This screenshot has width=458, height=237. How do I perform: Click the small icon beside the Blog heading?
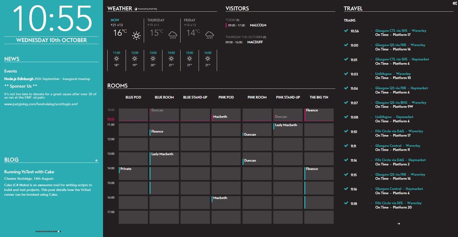point(96,160)
